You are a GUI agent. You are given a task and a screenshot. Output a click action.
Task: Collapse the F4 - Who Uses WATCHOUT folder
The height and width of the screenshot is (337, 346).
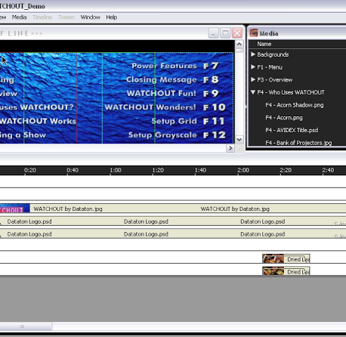click(x=253, y=92)
